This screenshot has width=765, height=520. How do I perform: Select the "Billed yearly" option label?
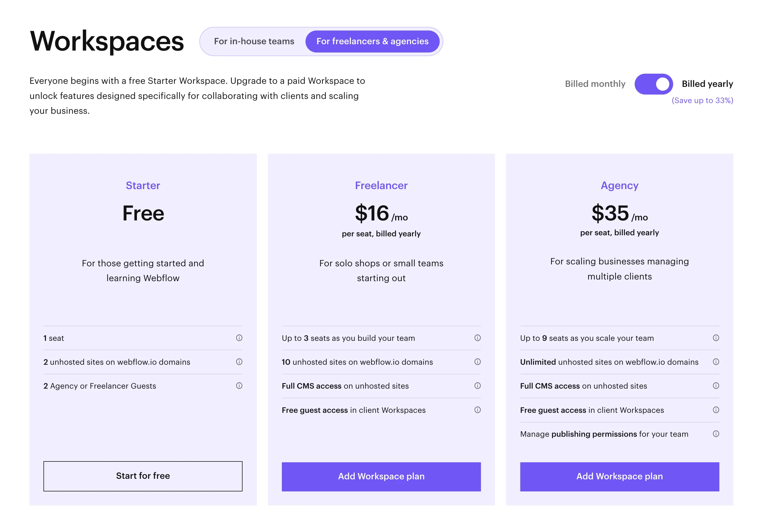coord(707,84)
